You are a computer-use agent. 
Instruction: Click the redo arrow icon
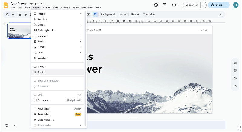25,15
